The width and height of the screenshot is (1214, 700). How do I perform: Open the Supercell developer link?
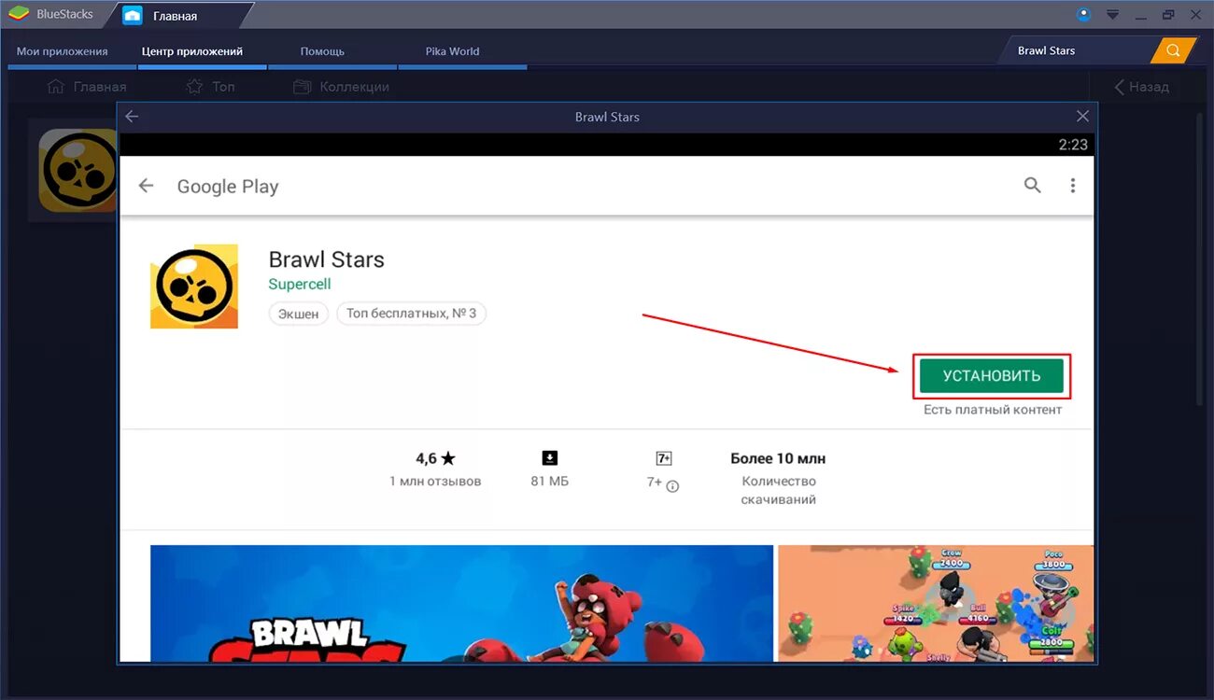[300, 284]
